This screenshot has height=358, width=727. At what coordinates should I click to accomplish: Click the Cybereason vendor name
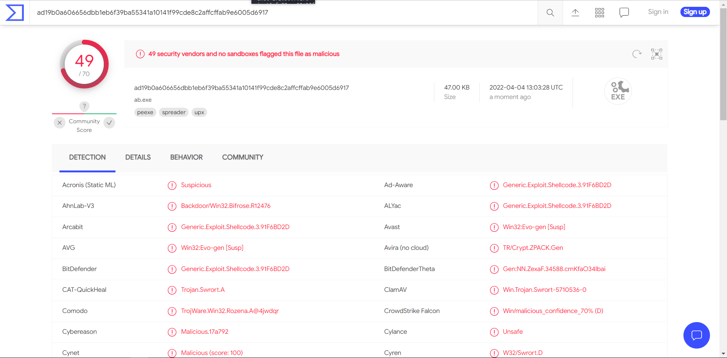[80, 332]
